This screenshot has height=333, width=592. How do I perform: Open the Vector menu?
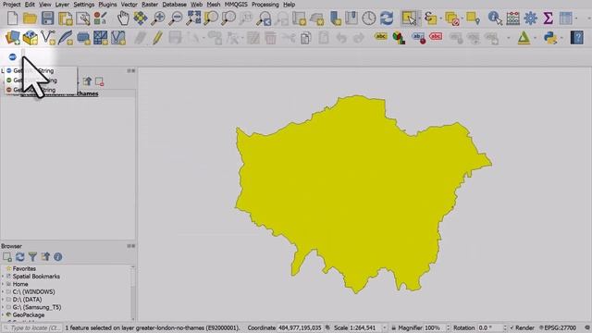(x=129, y=5)
